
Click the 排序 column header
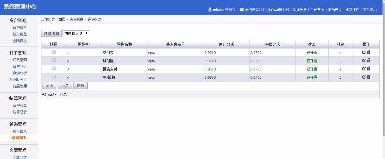341,44
